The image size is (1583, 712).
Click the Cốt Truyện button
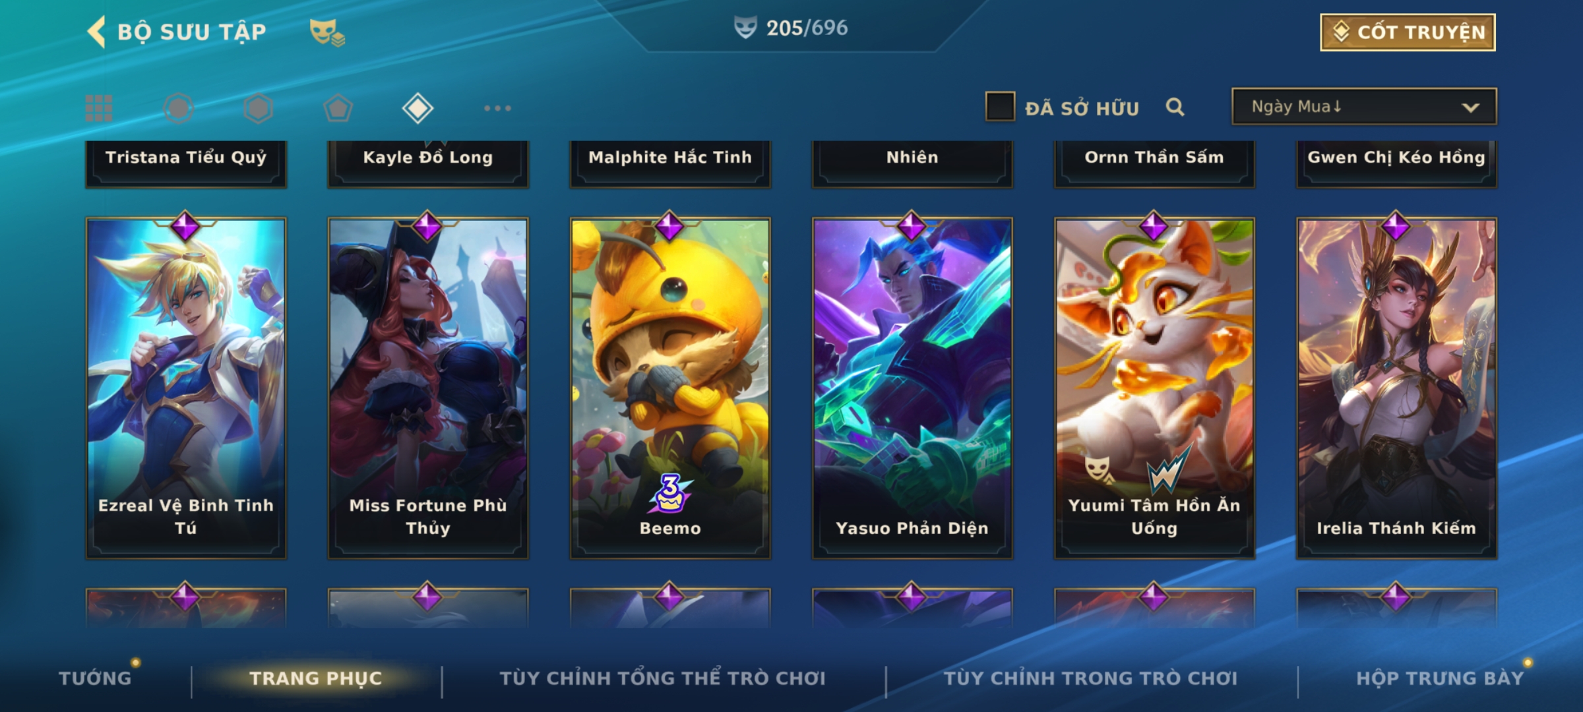(x=1408, y=32)
